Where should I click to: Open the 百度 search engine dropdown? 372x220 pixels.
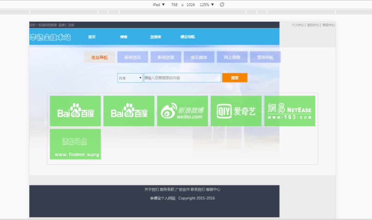pyautogui.click(x=130, y=78)
